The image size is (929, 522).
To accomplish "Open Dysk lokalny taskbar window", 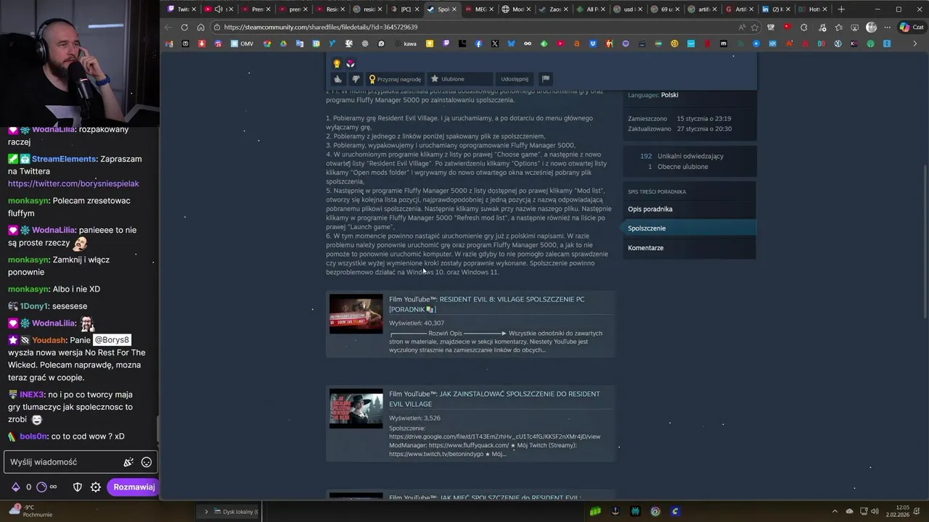I will point(231,512).
